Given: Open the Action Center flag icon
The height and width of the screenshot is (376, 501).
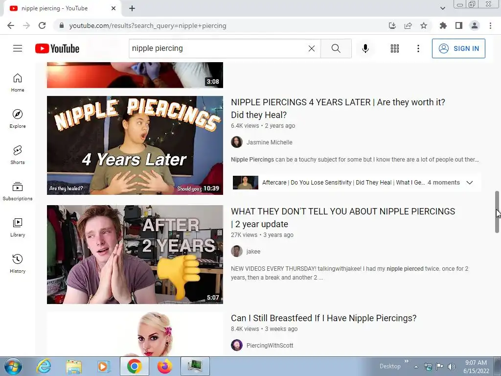Looking at the screenshot, I should click(440, 366).
